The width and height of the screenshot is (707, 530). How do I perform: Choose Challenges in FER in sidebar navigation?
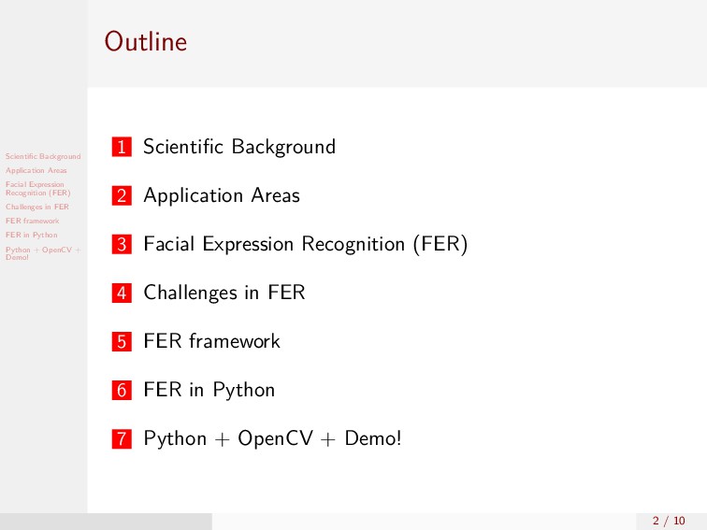[37, 207]
